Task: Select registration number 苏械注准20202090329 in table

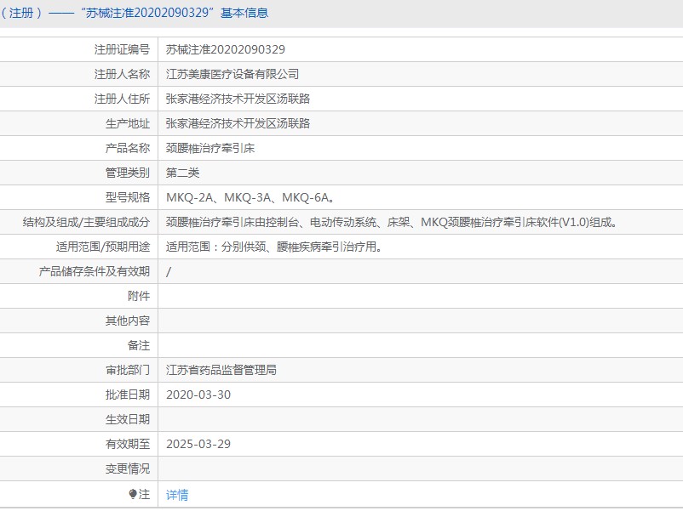Action: [225, 49]
